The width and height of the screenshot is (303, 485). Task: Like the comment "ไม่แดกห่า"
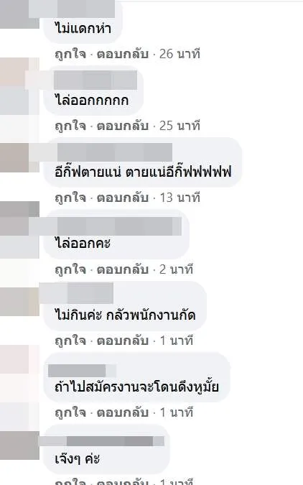click(70, 54)
